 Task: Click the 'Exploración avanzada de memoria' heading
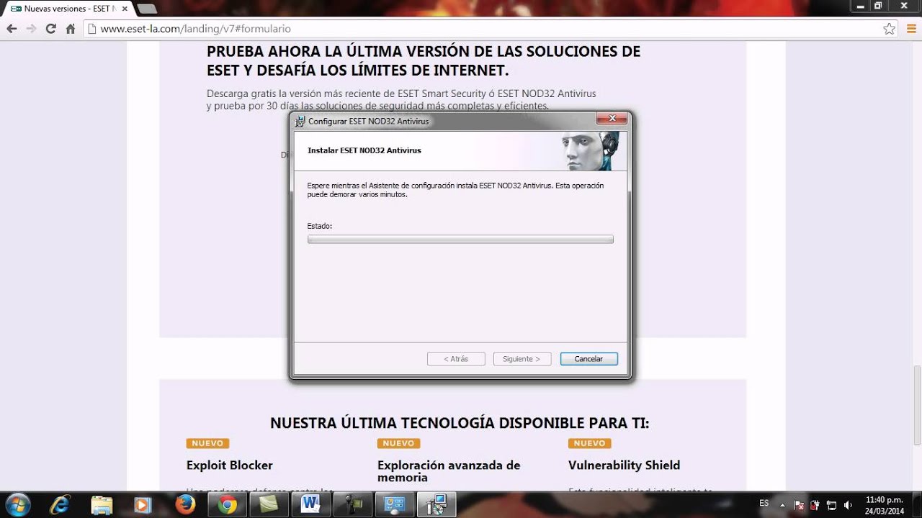click(x=449, y=471)
